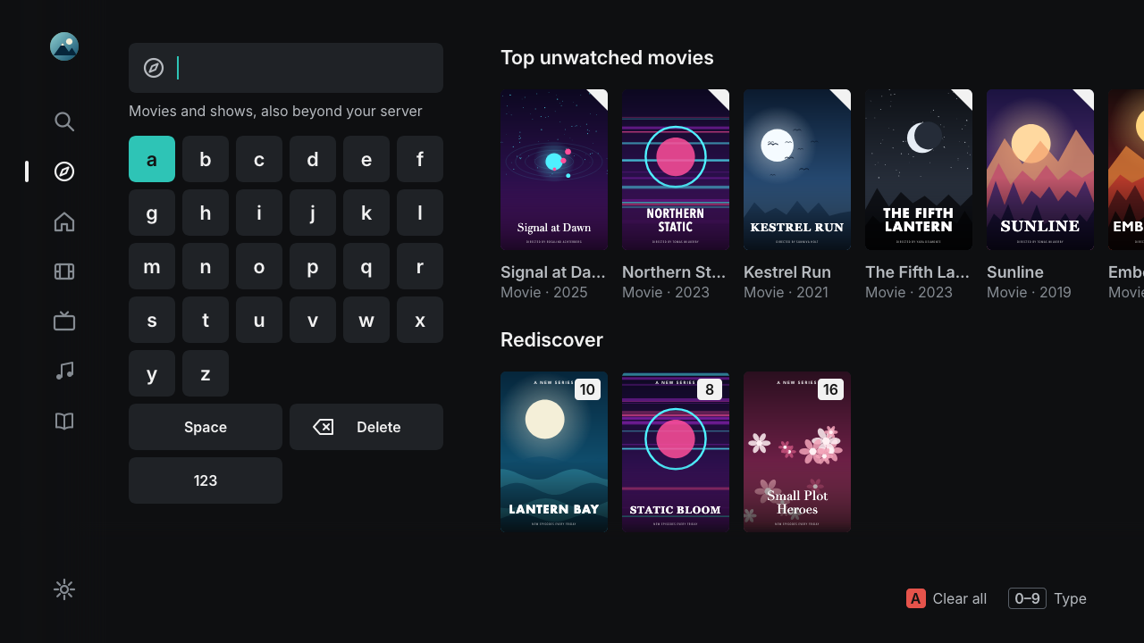Click 'Movie · 2021' under Kestrel Run
This screenshot has width=1144, height=643.
pyautogui.click(x=786, y=292)
